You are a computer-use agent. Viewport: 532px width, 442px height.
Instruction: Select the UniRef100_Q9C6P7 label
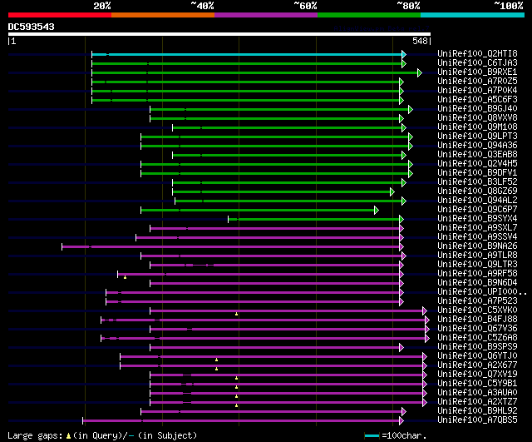477,210
